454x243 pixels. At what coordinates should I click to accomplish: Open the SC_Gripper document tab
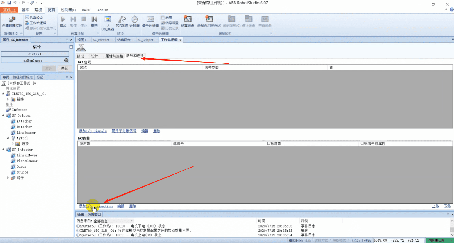145,40
